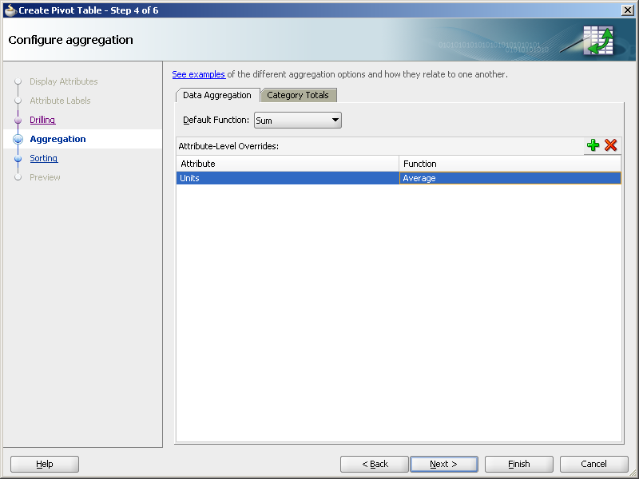Open the Default Function dropdown

click(x=335, y=120)
